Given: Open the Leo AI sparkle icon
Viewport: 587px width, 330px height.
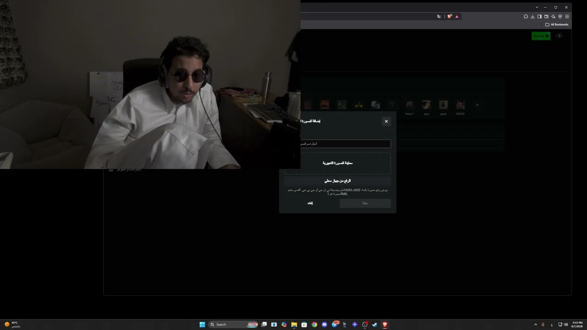Looking at the screenshot, I should [x=553, y=16].
